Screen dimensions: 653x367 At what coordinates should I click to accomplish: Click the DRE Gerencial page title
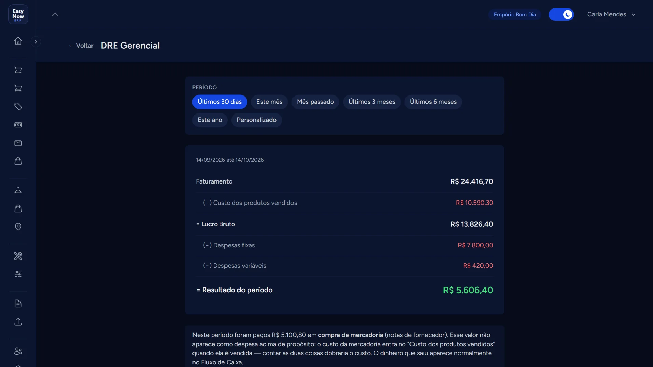tap(130, 46)
